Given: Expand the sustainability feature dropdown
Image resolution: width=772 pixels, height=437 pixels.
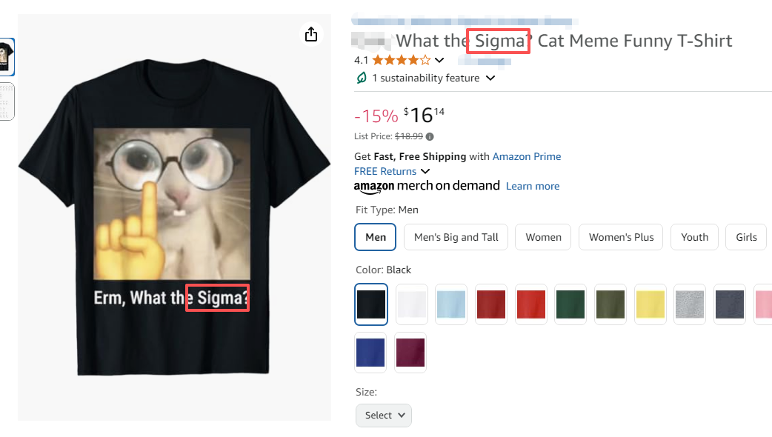Looking at the screenshot, I should [490, 78].
